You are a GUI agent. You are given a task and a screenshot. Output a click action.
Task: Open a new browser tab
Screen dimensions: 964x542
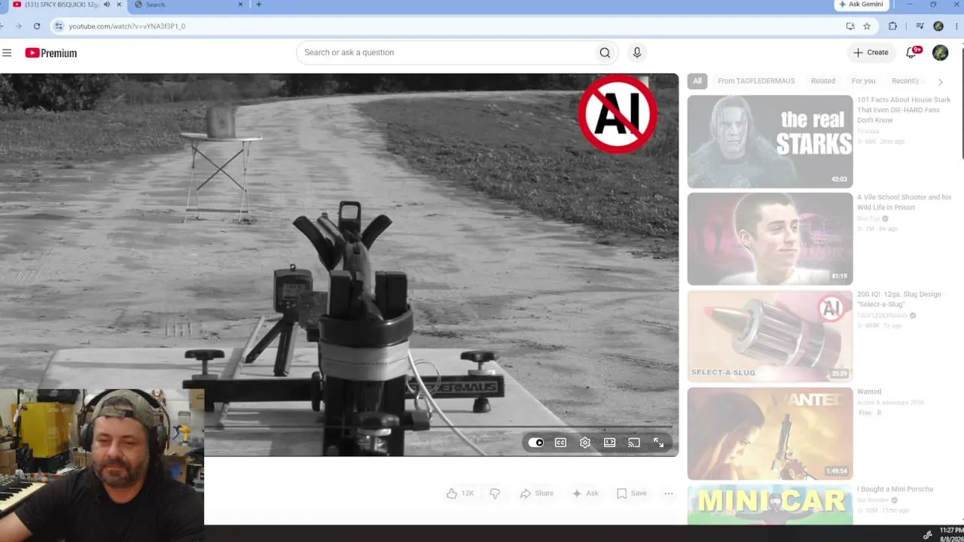(259, 5)
